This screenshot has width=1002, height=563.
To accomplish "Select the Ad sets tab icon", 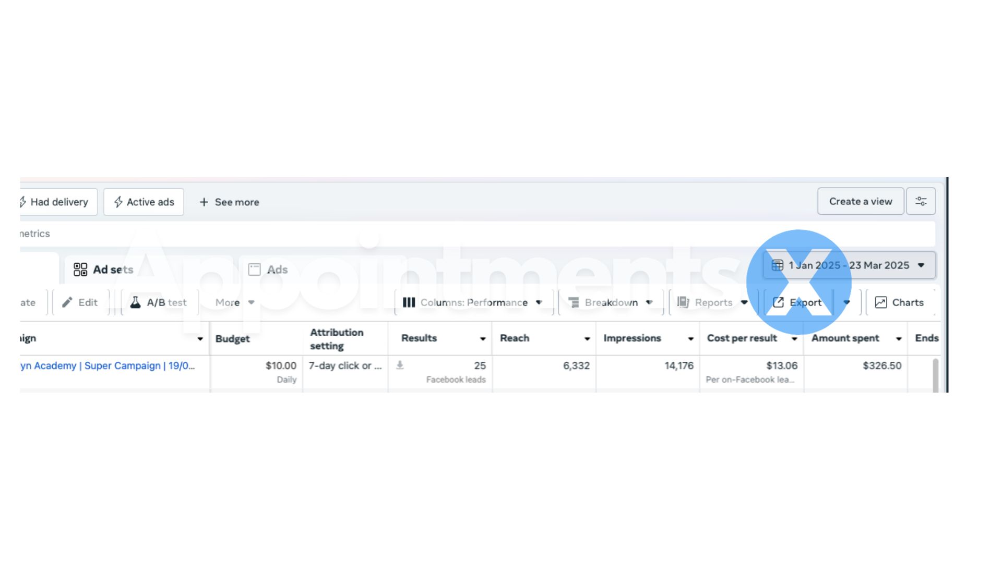I will point(80,269).
